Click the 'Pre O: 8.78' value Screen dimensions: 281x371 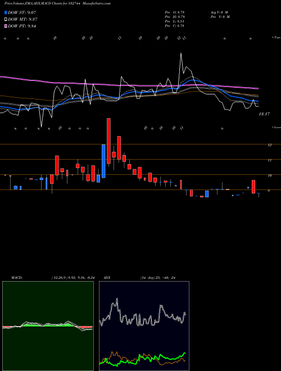coord(175,12)
